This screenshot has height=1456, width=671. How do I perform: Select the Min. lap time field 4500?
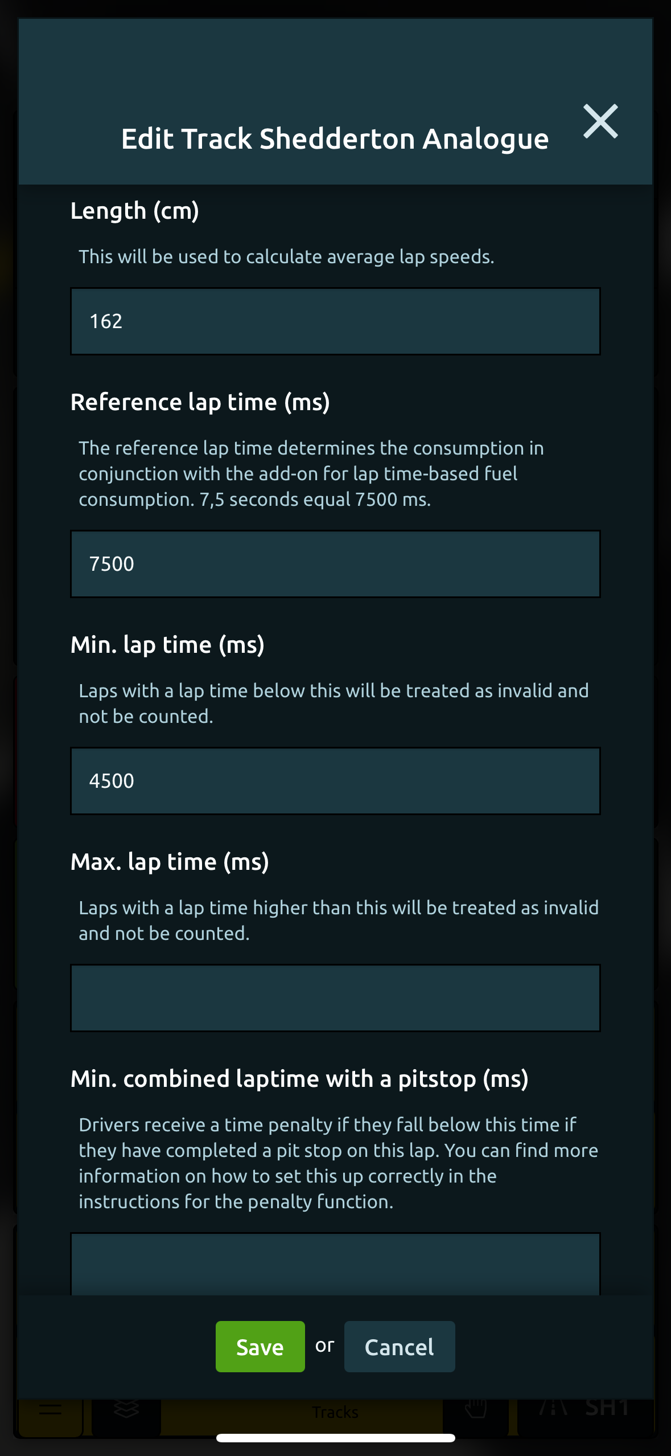pos(335,781)
